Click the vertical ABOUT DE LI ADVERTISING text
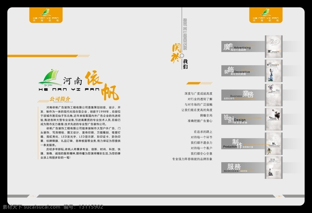312x213 pixels. (185, 35)
